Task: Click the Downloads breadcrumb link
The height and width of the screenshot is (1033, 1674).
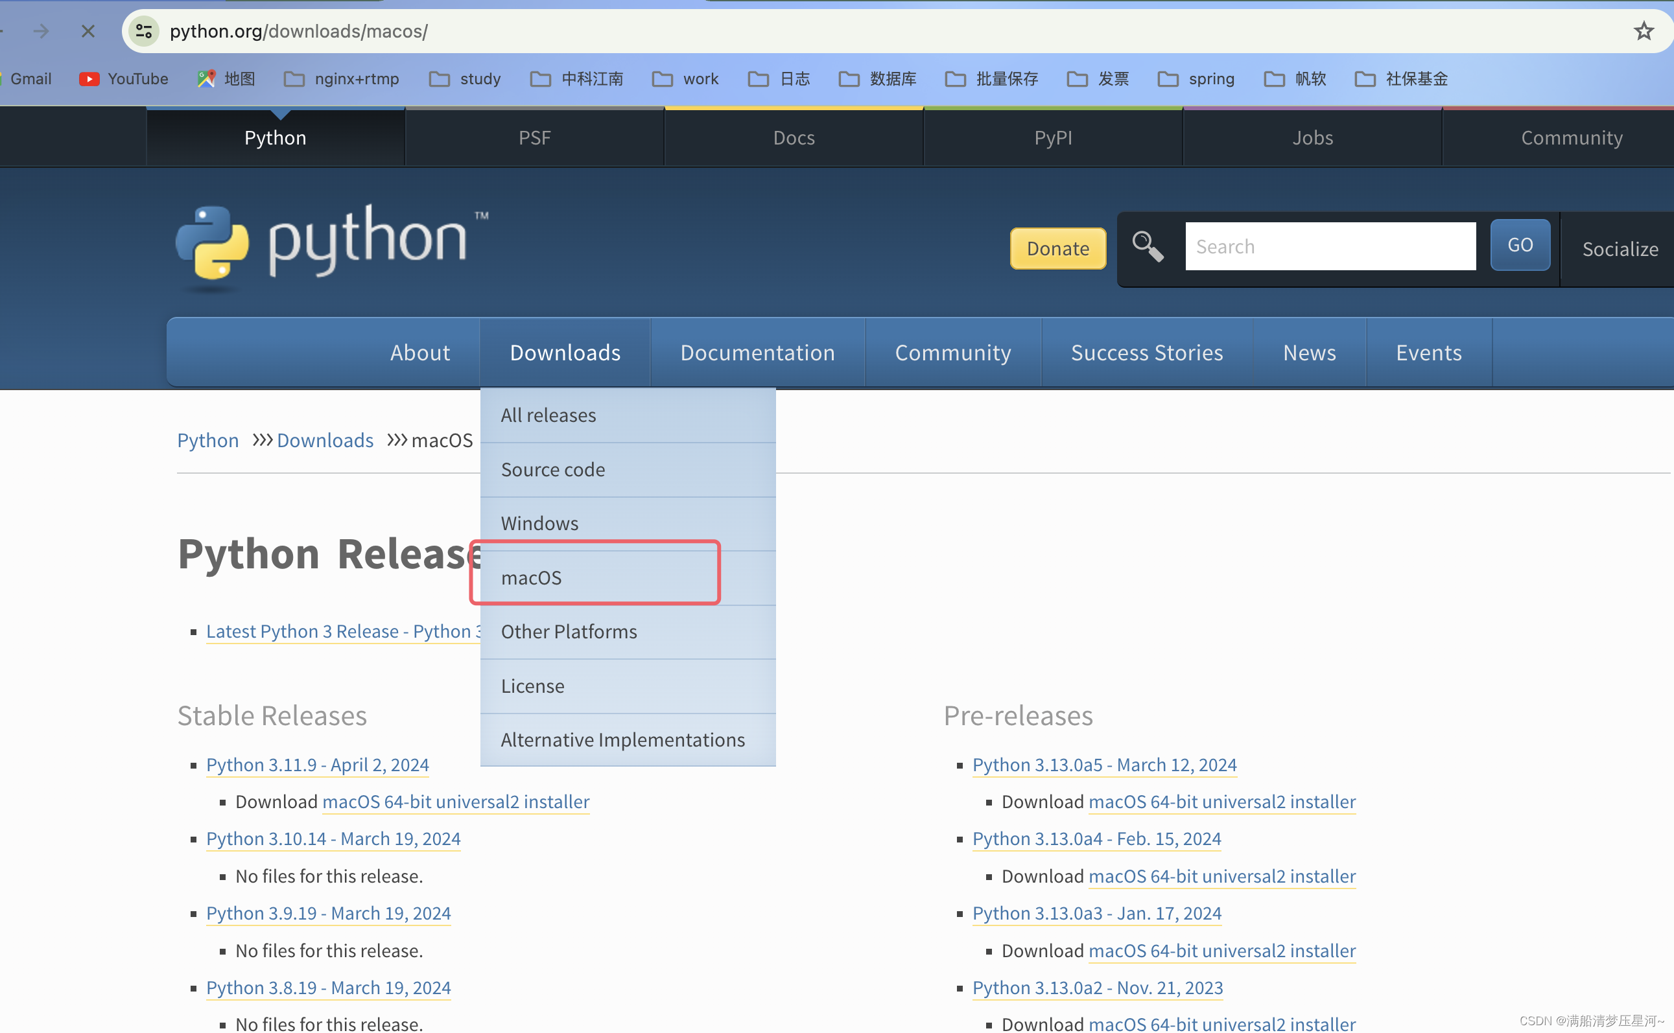Action: click(325, 440)
